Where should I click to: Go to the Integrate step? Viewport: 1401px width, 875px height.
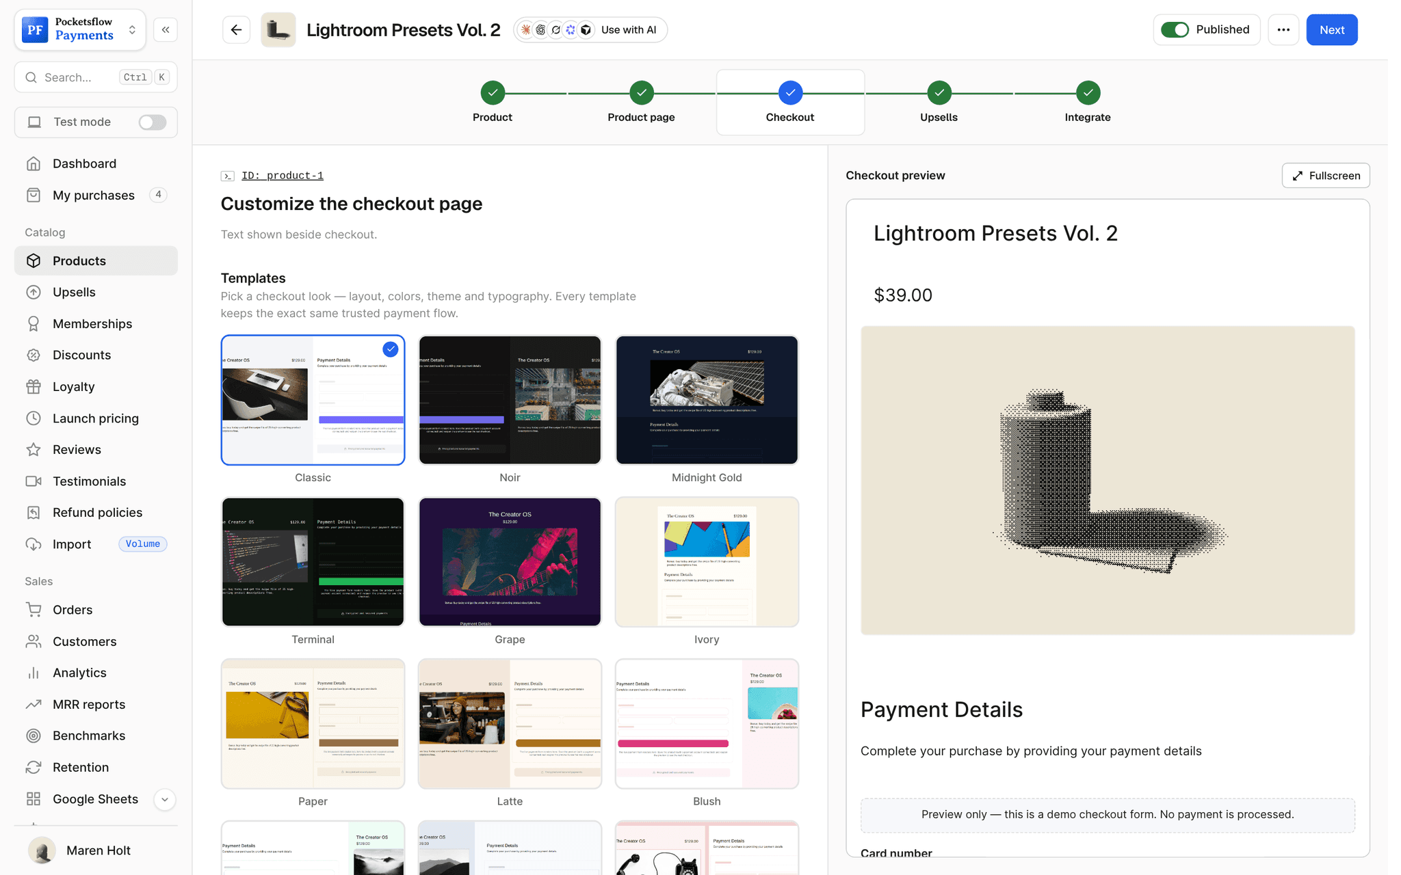(1088, 103)
